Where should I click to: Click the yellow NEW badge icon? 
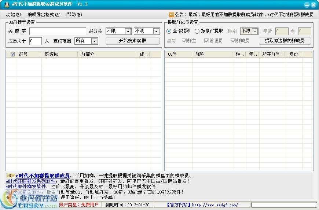click(10, 175)
